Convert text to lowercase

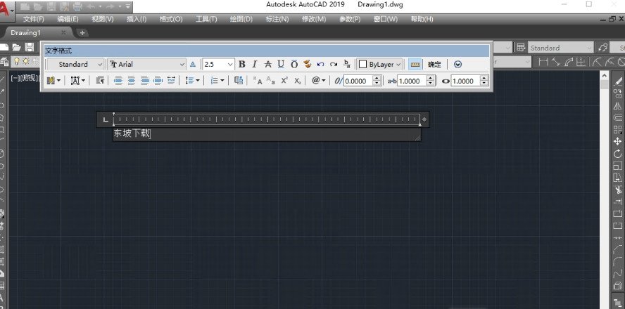click(x=271, y=81)
